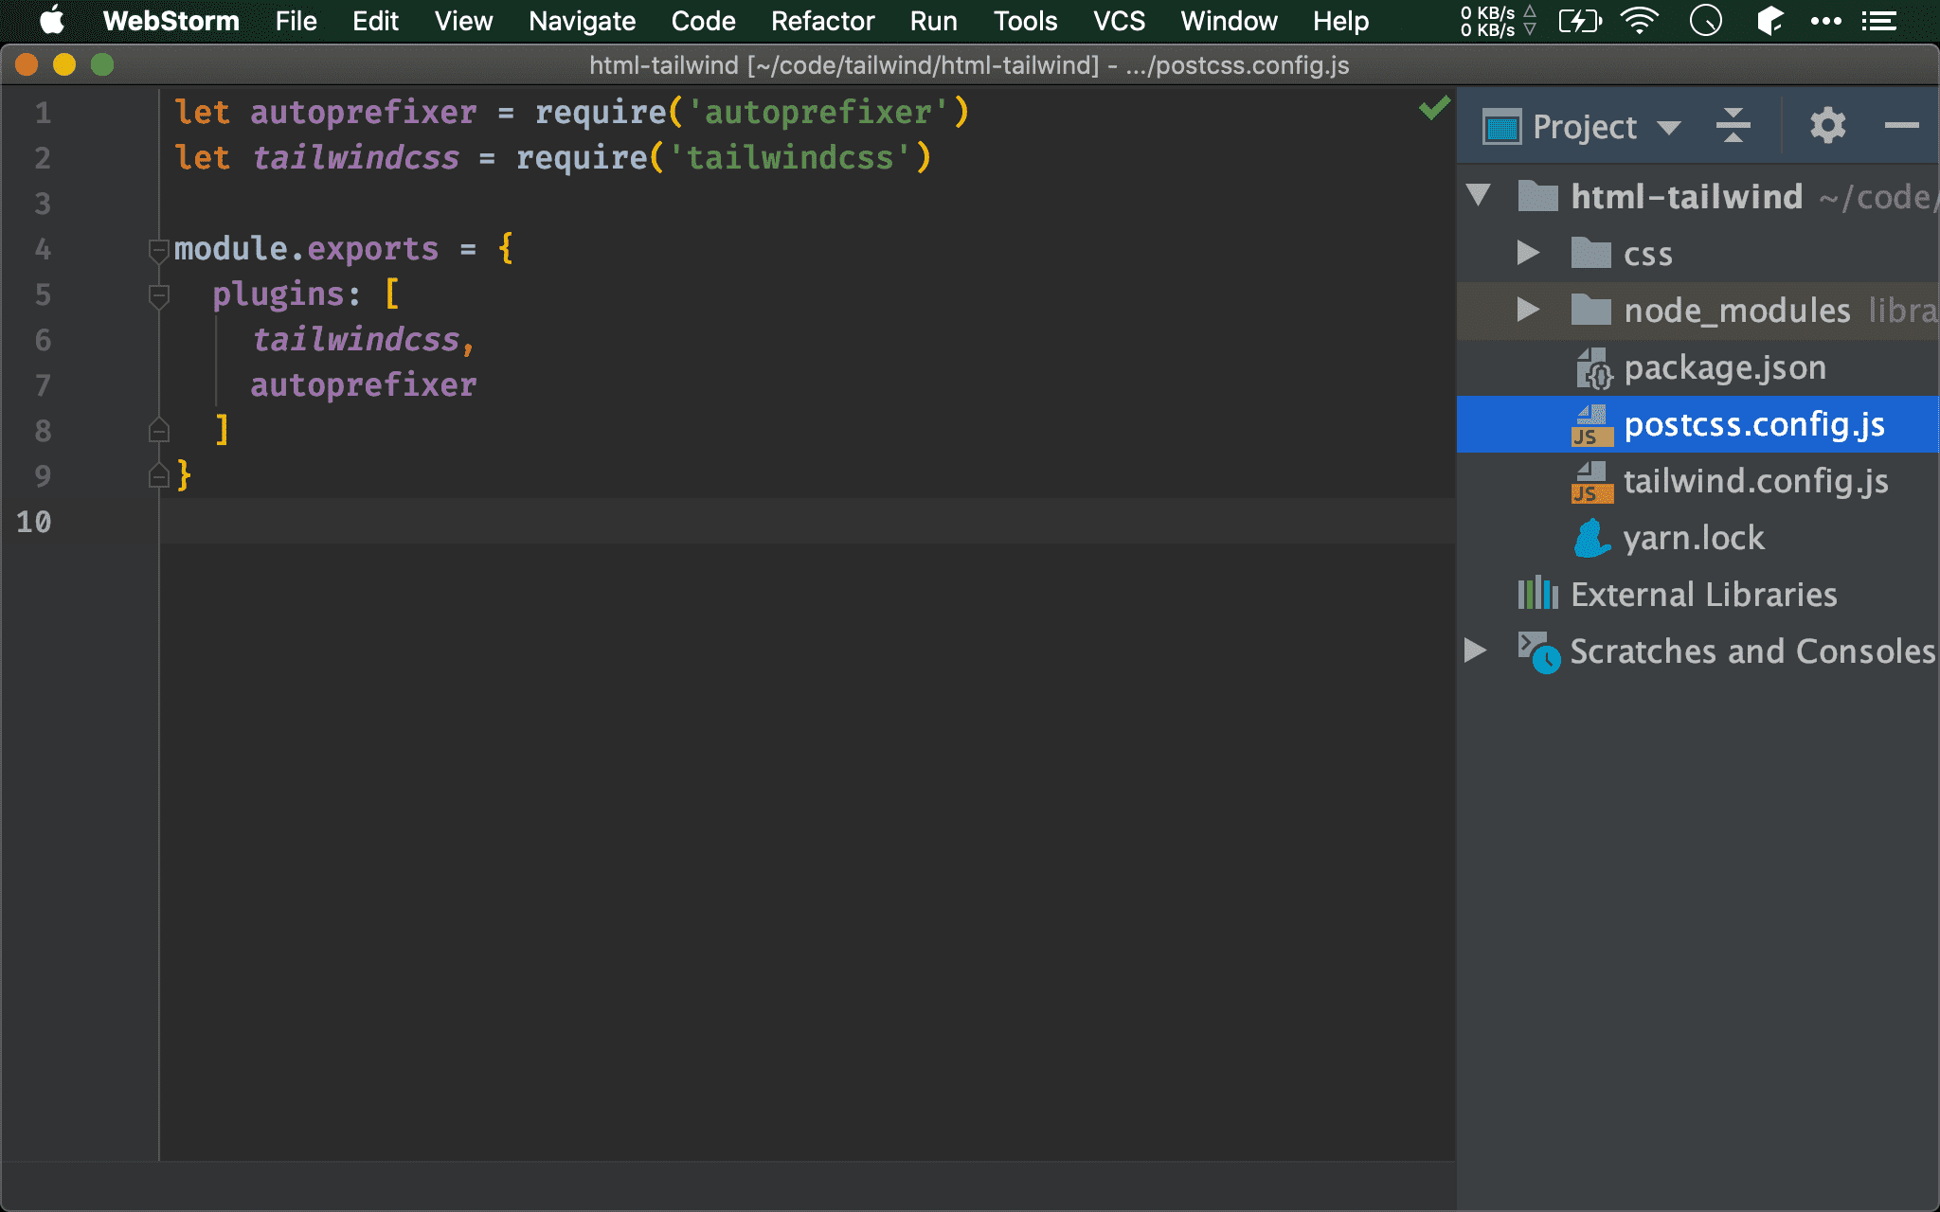Expand Scratches and Consoles node
The image size is (1940, 1212).
[x=1475, y=651]
